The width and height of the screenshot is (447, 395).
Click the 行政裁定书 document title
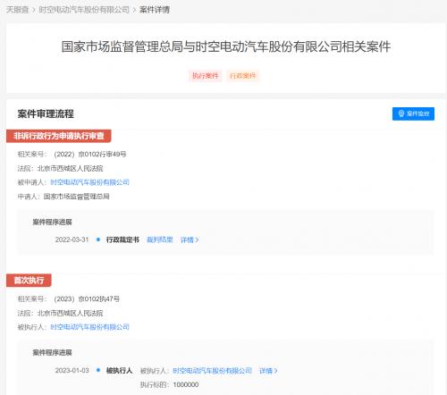122,240
